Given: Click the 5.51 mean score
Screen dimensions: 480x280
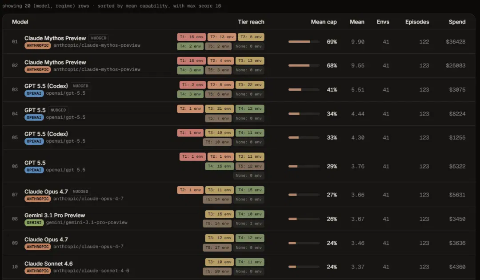Looking at the screenshot, I should click(x=357, y=90).
